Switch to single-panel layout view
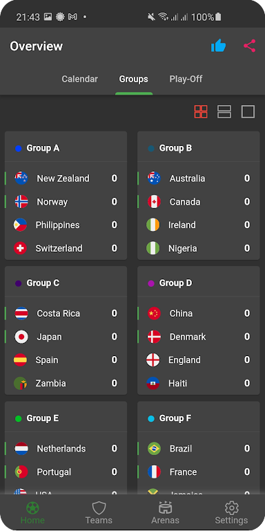The height and width of the screenshot is (531, 265). pos(248,112)
